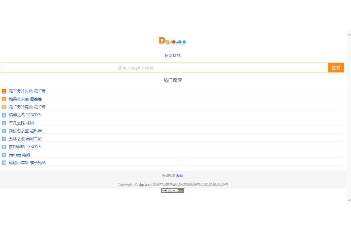Click the CNZZ.COM statistics badge

click(173, 190)
